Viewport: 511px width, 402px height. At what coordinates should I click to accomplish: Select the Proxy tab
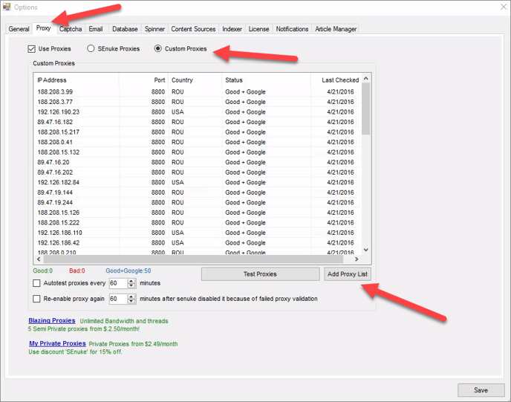(x=44, y=28)
